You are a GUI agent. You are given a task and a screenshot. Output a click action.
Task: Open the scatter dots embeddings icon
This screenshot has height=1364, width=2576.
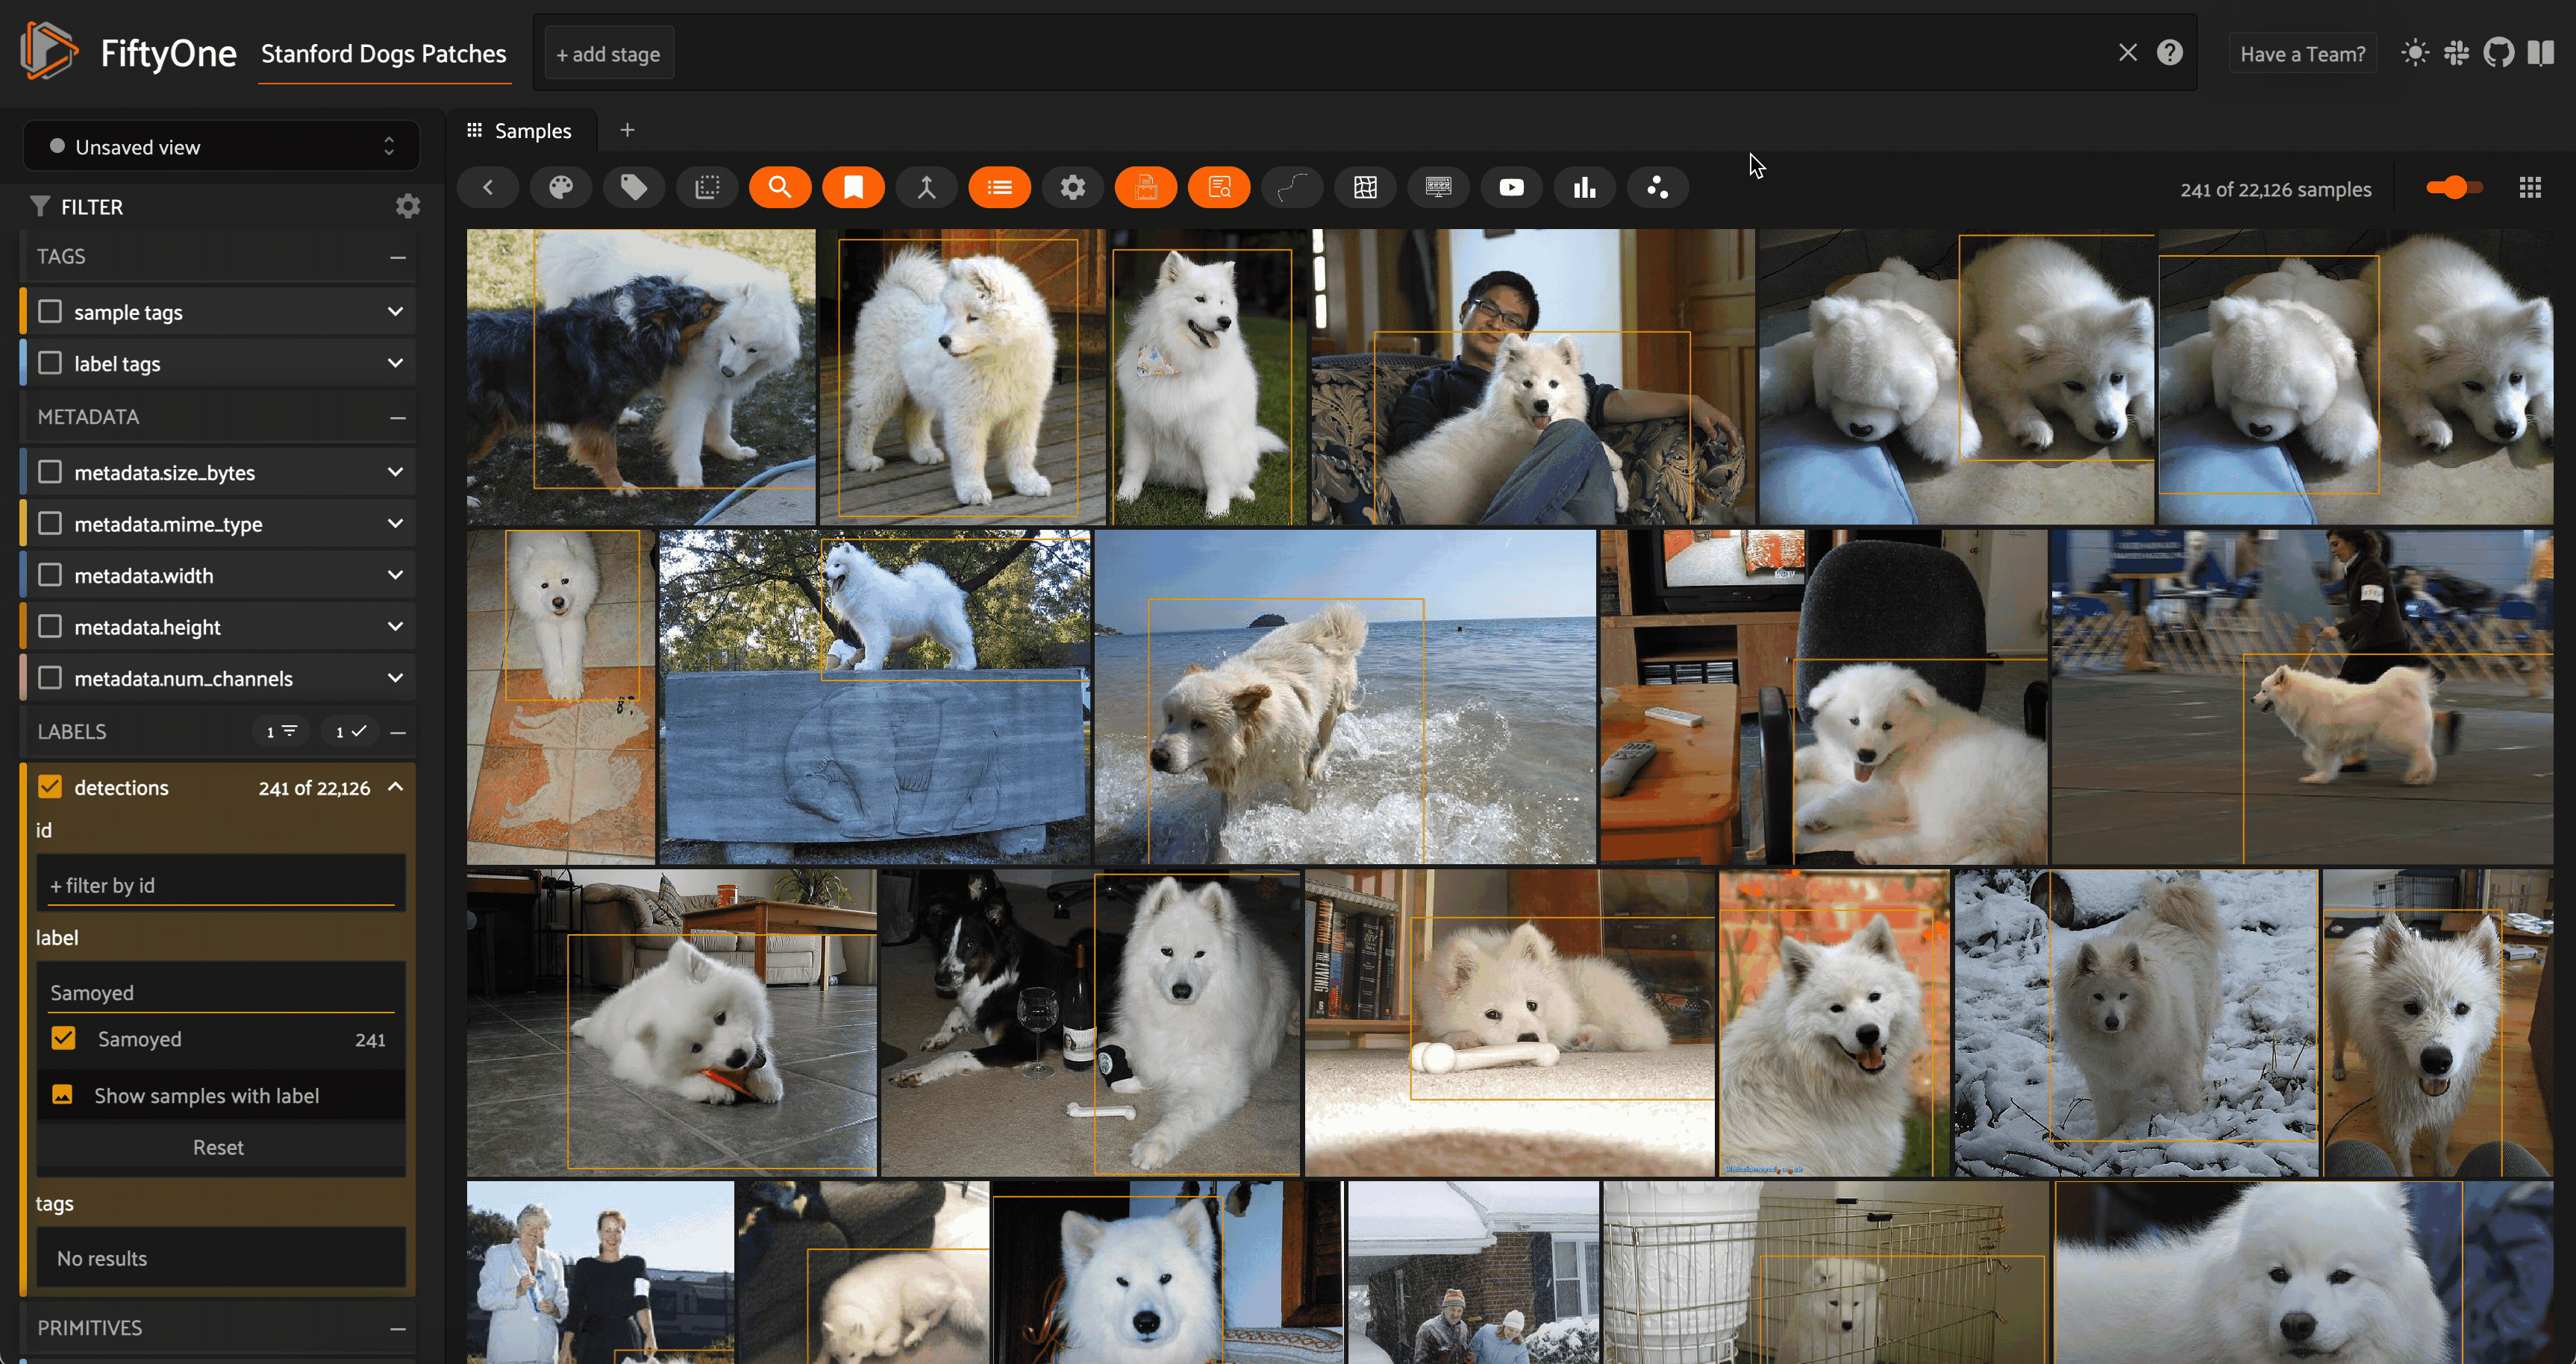(x=1657, y=188)
